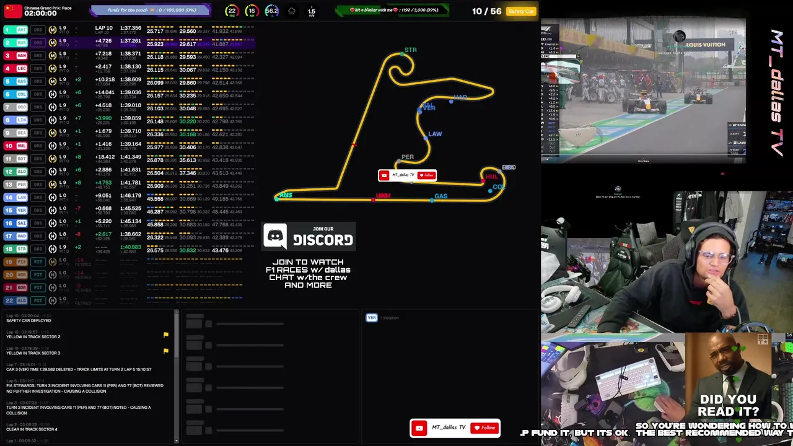Click the race control log scrollbar
The image size is (793, 446).
pos(177,377)
